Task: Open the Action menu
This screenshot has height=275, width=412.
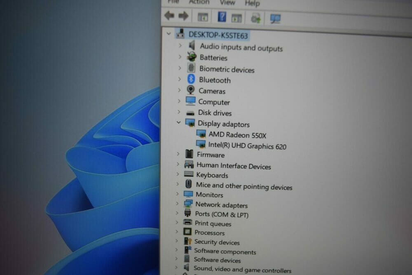Action: (199, 2)
